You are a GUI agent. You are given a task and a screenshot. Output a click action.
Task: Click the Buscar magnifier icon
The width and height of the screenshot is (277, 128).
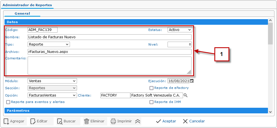tap(60, 121)
